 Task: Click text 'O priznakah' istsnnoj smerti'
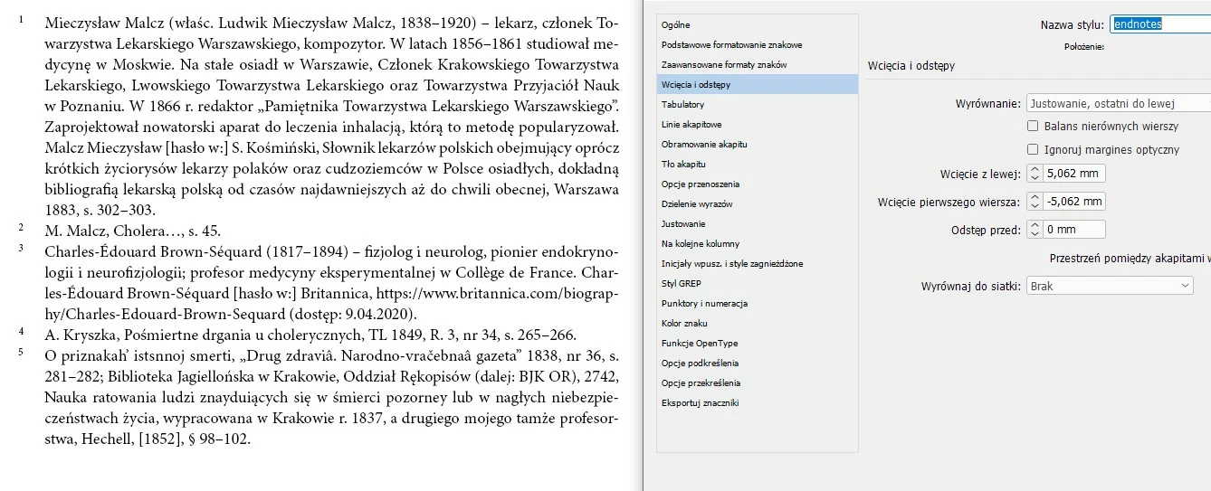click(138, 355)
